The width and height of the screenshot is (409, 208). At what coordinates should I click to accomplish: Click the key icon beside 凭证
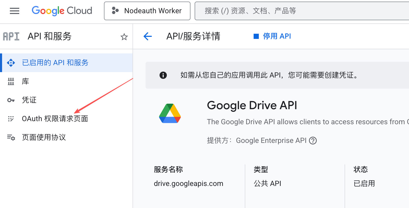point(11,100)
